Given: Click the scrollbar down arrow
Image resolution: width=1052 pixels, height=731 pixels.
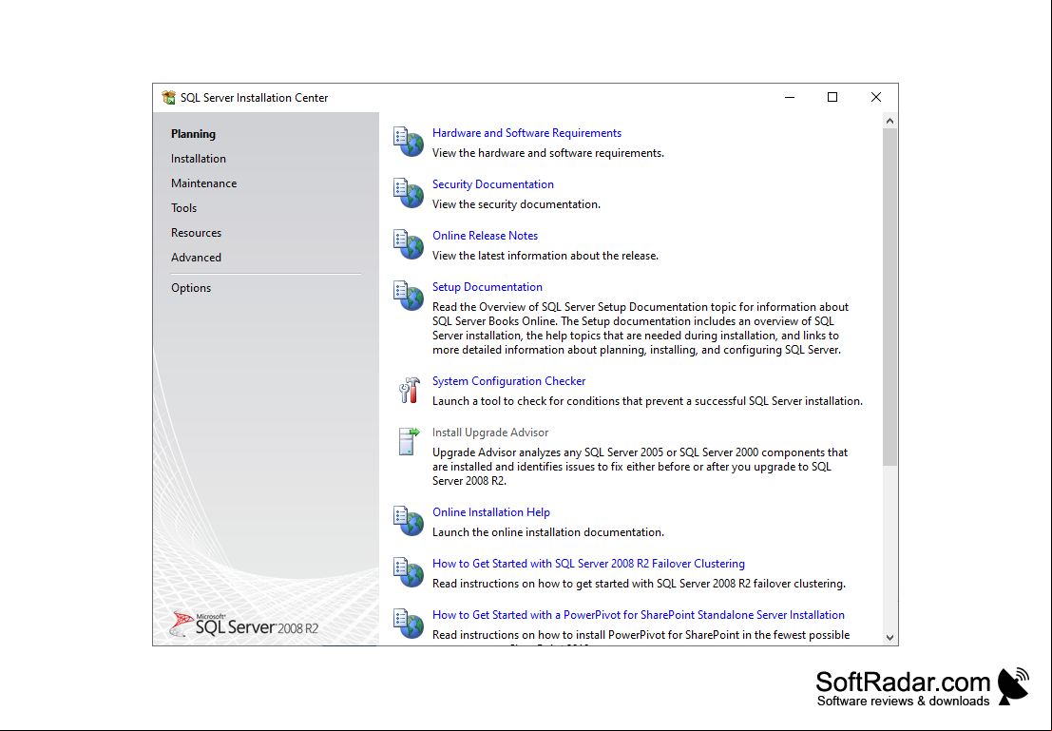Looking at the screenshot, I should point(889,638).
